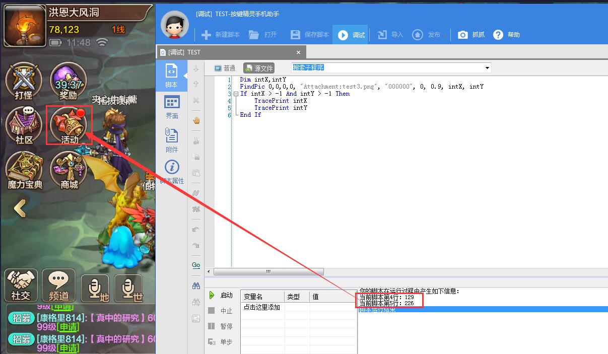Switch to the 界面 panel in sidebar
The height and width of the screenshot is (354, 608).
click(172, 107)
